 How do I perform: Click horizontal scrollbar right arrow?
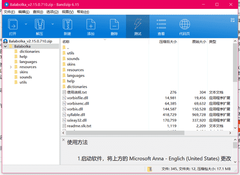(x=230, y=133)
